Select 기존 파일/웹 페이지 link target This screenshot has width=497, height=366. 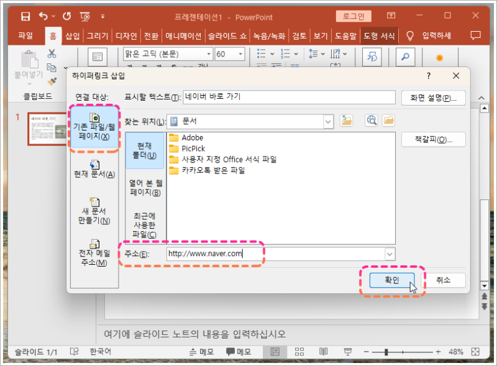(94, 127)
